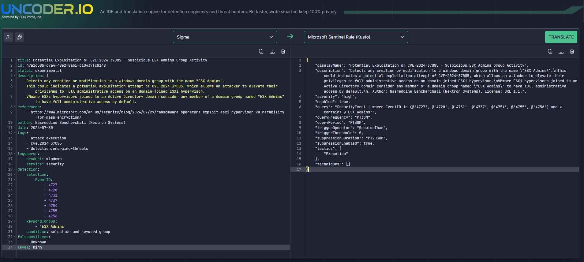Click the TRANSLATE button
The image size is (584, 262).
[561, 37]
